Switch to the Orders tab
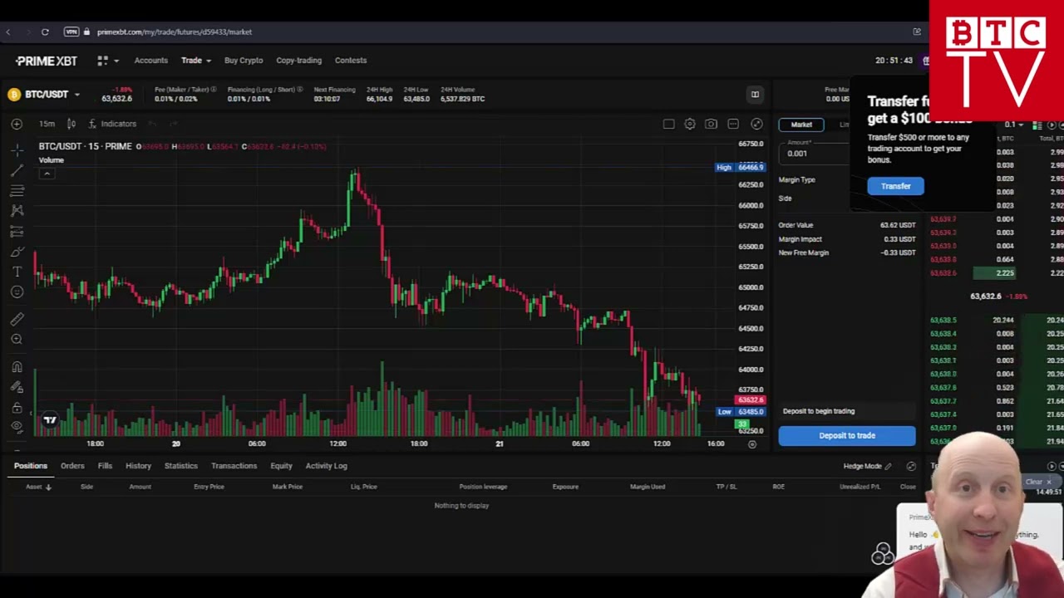The width and height of the screenshot is (1064, 598). coord(72,466)
